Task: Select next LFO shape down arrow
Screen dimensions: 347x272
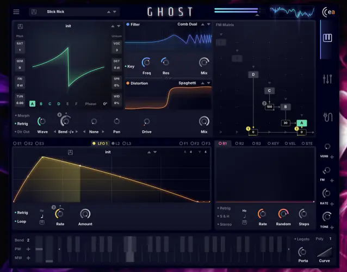Action: pos(155,152)
